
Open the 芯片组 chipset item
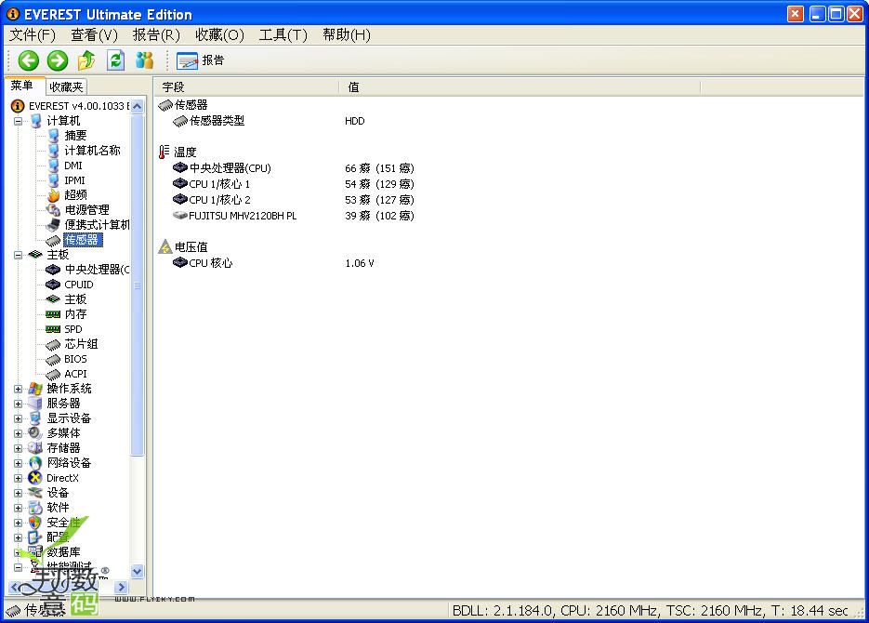81,344
